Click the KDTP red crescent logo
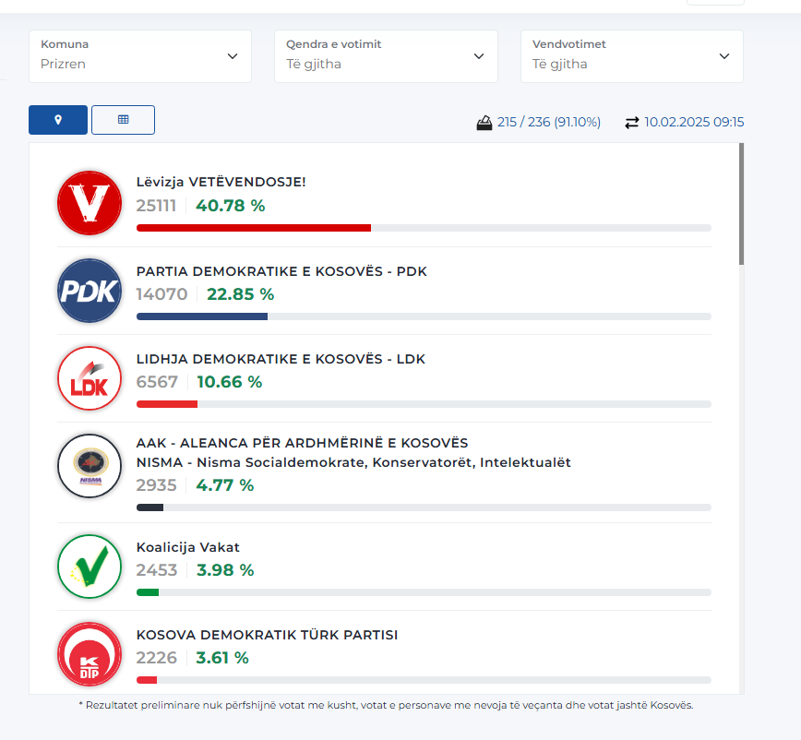Screen dimensions: 801x740 (90, 654)
